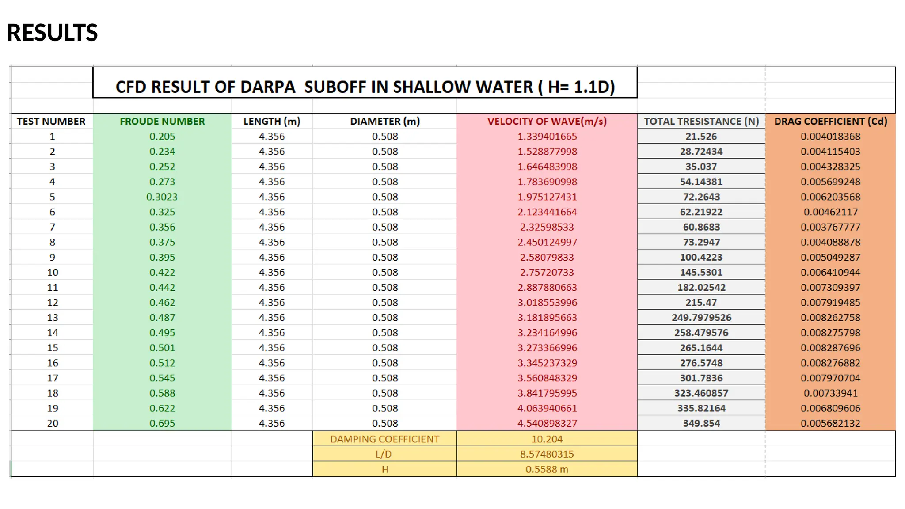
Task: Click the damping value 10.204
Action: (x=547, y=439)
